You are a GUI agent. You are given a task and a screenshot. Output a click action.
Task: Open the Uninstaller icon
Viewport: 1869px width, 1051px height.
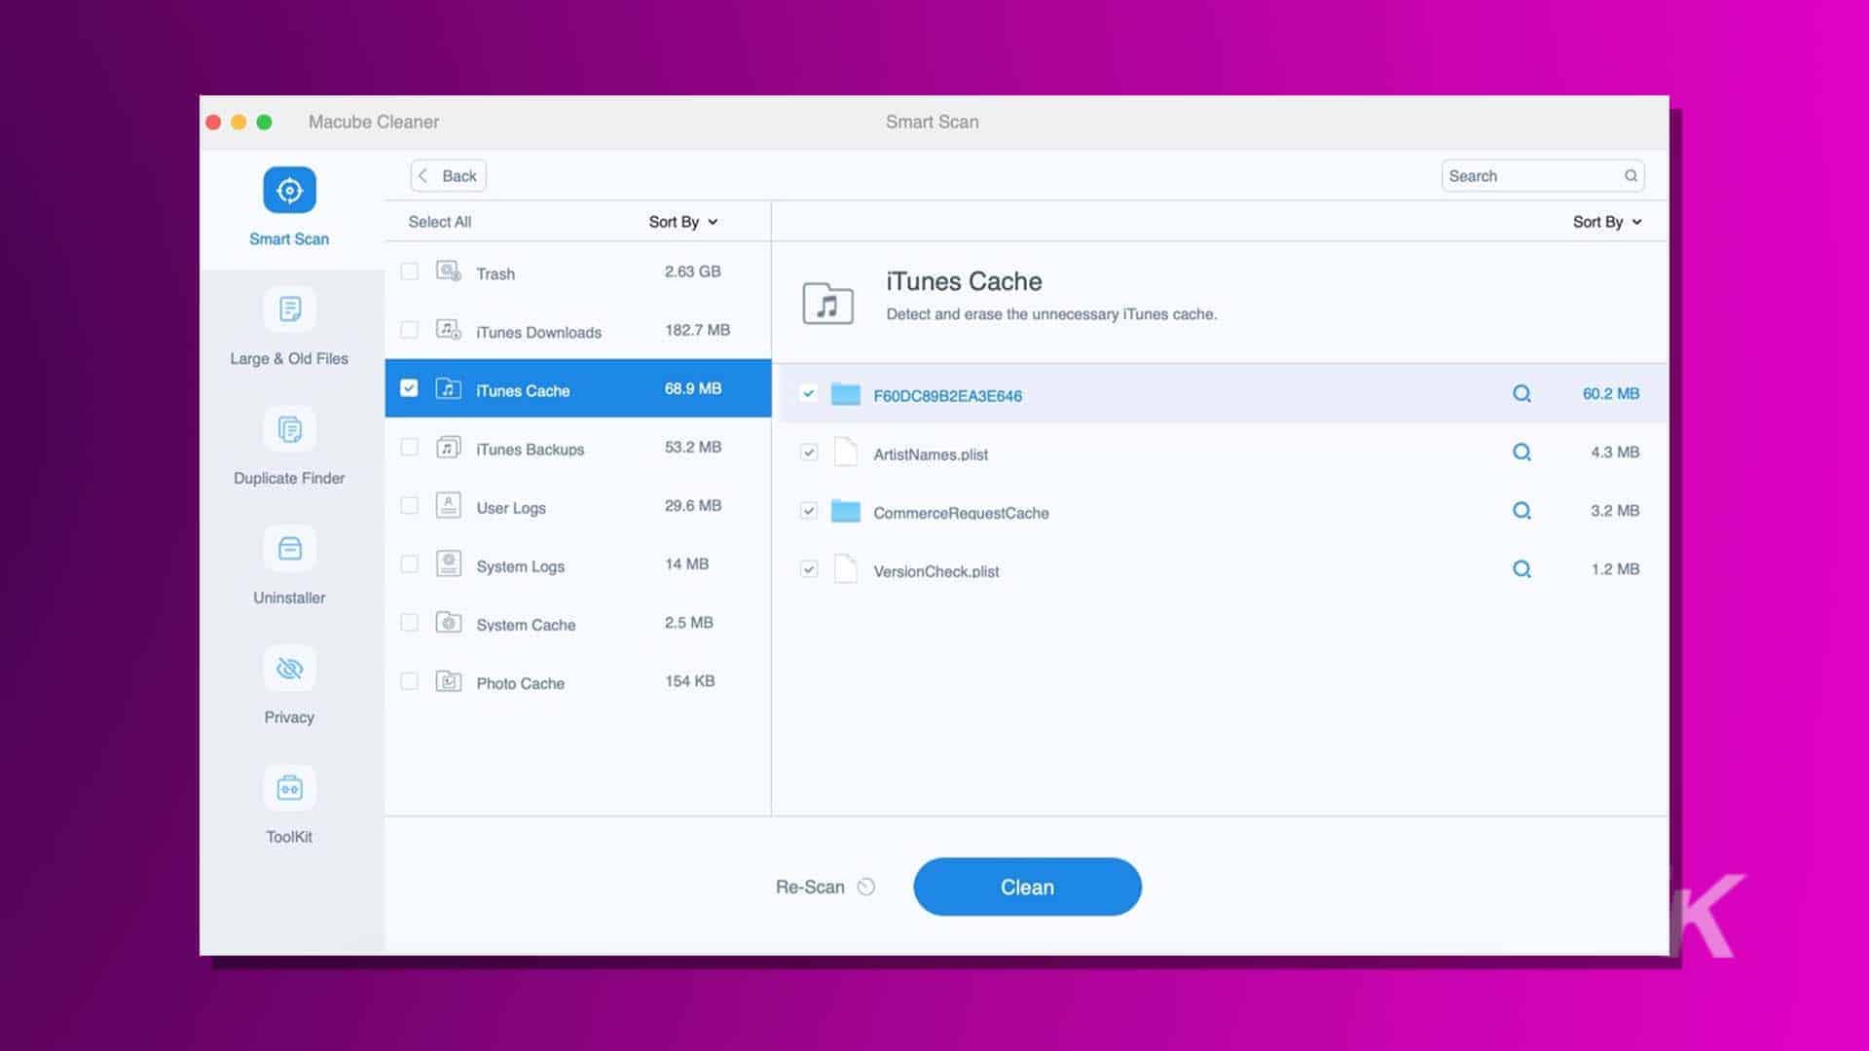click(x=289, y=549)
